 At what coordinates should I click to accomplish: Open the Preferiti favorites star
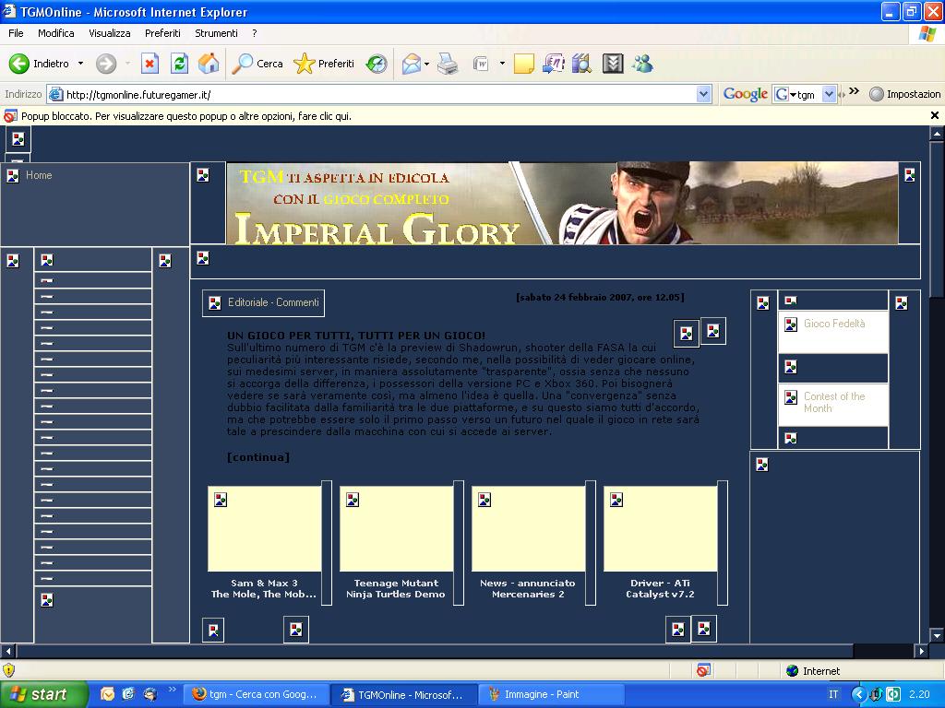[324, 64]
